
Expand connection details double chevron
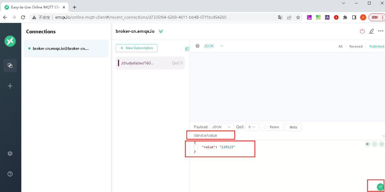[x=161, y=31]
